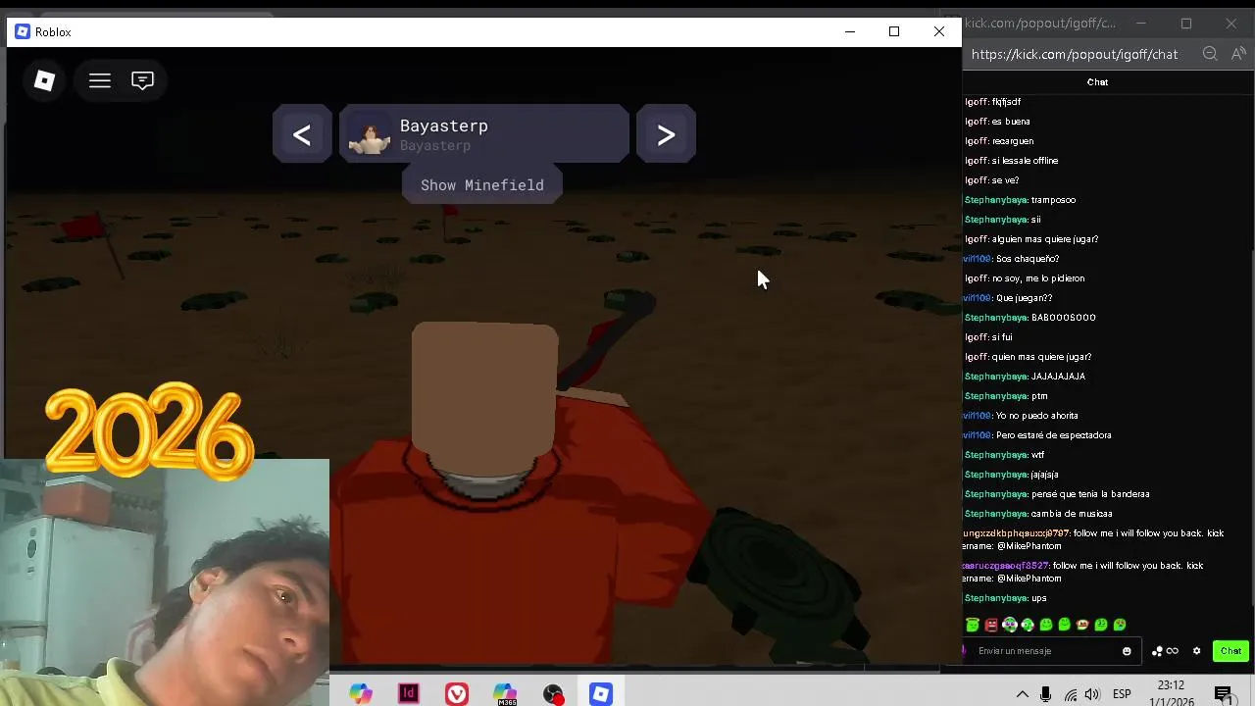Click the read aloud icon in Kick popout
Image resolution: width=1255 pixels, height=706 pixels.
pos(1237,54)
